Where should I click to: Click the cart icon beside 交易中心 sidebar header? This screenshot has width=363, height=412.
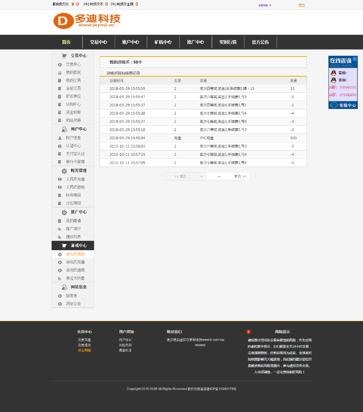(64, 56)
